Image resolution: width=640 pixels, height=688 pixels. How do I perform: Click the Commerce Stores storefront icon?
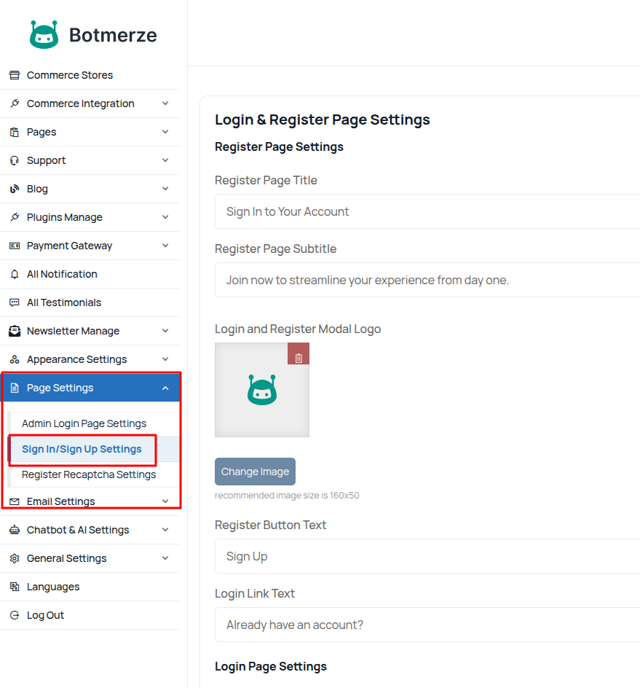pos(15,75)
